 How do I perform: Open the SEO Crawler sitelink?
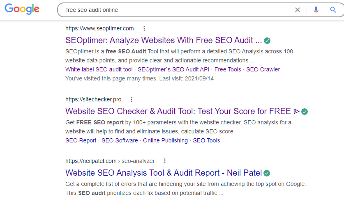click(x=263, y=69)
